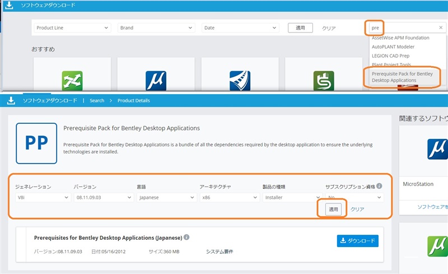Open the blue MicroStation mu icon under recommended
448x274 pixels.
[x=156, y=81]
